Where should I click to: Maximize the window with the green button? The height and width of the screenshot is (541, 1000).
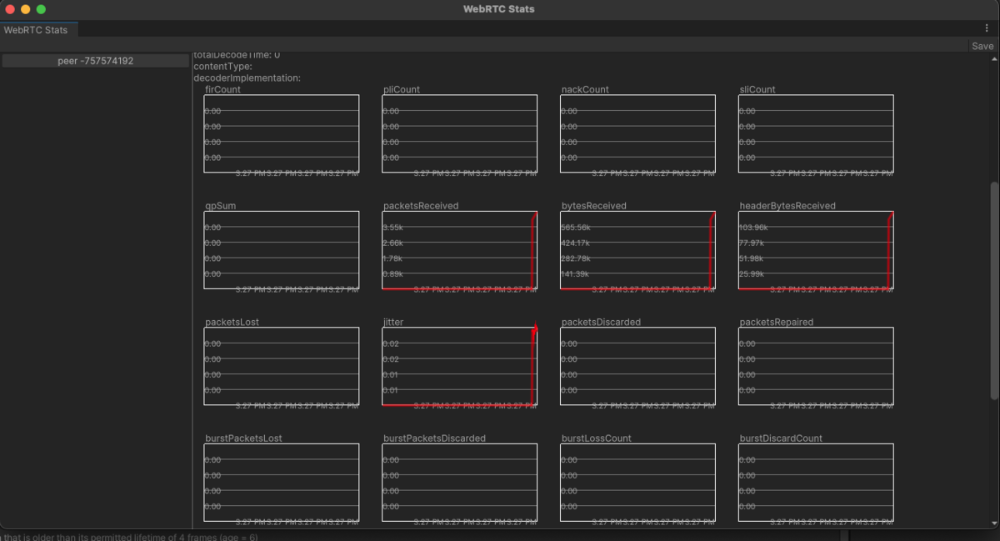click(41, 9)
